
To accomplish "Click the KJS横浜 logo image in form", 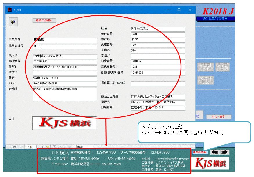I will [x=64, y=123].
